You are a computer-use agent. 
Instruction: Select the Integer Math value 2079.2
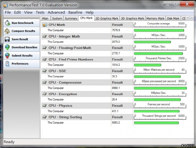[116, 42]
